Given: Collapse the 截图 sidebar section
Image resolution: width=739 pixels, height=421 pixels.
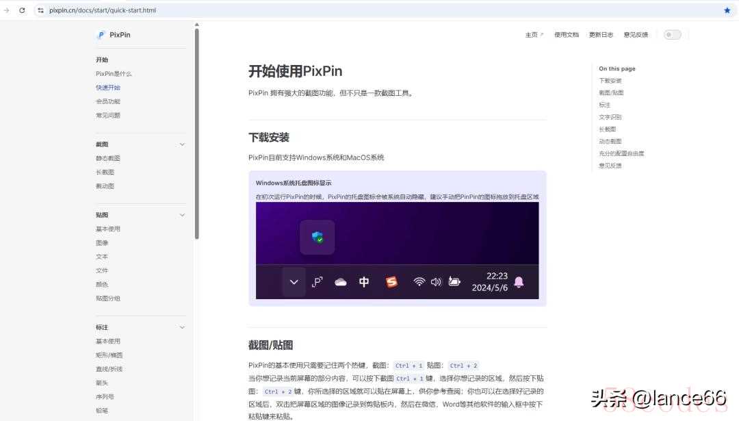Looking at the screenshot, I should point(182,144).
